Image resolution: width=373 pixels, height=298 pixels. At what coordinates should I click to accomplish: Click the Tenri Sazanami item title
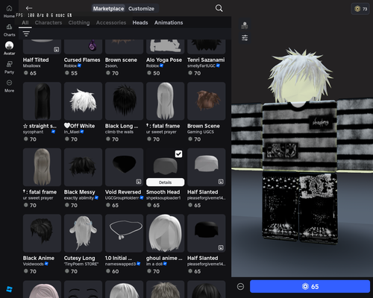click(x=206, y=60)
